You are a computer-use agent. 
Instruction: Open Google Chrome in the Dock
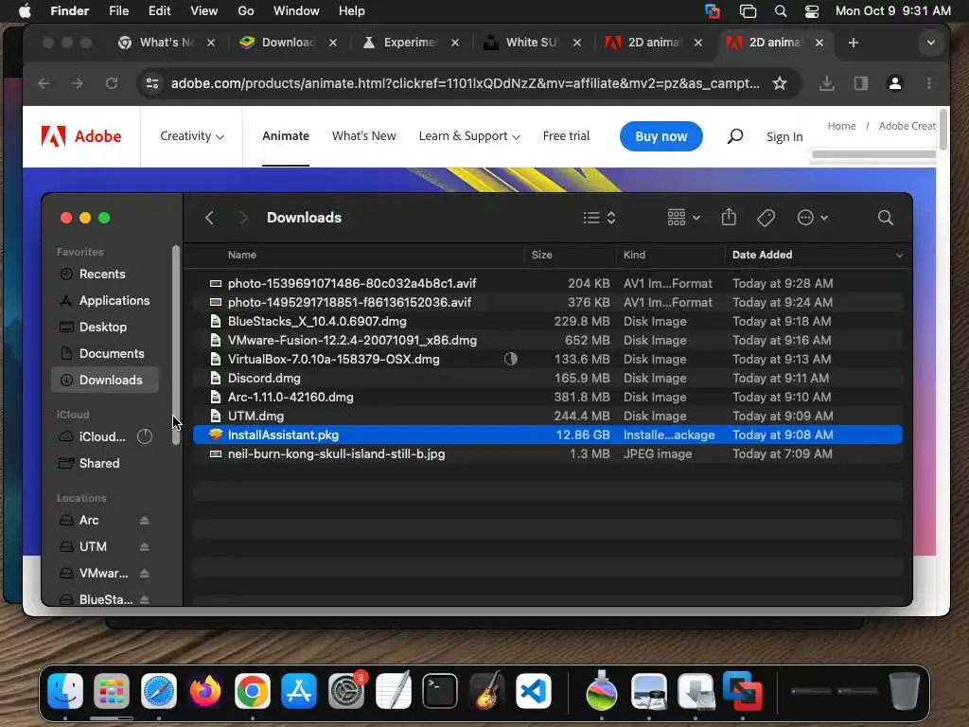[x=252, y=691]
